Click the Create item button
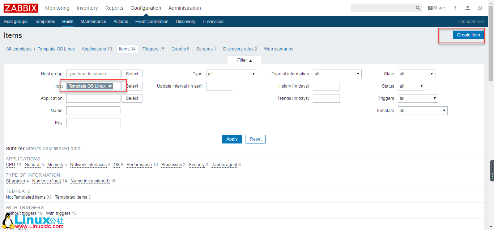The width and height of the screenshot is (494, 230). coord(468,35)
